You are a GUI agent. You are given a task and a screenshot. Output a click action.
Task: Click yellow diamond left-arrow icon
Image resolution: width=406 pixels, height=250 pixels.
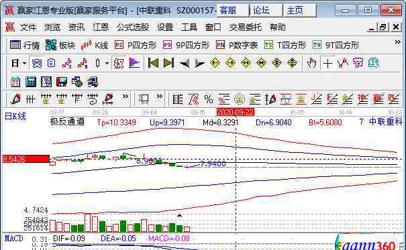click(x=215, y=63)
